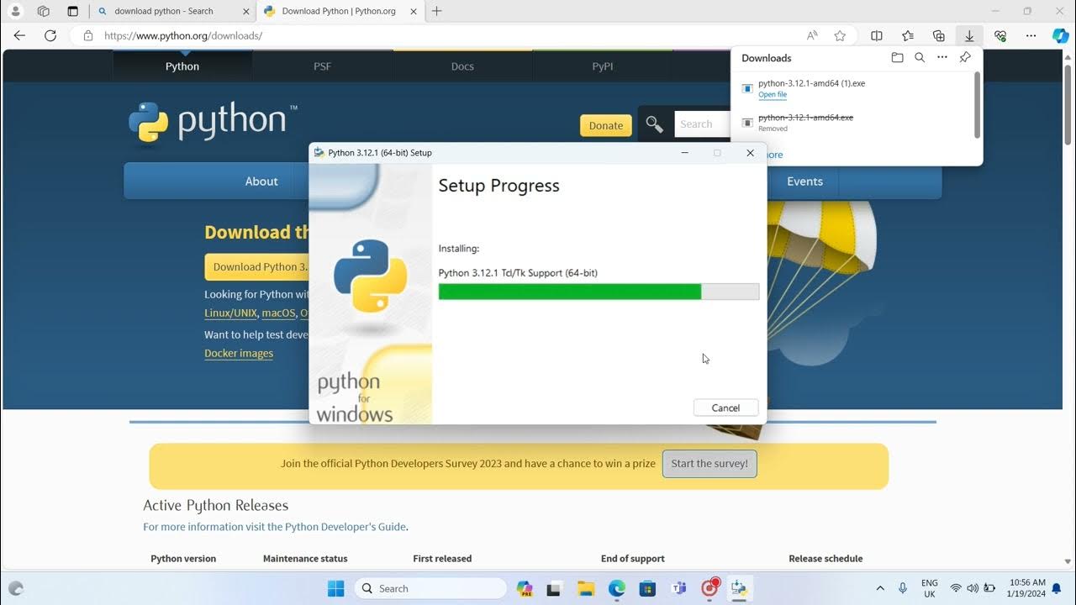The height and width of the screenshot is (605, 1076).
Task: Follow the Docker images link
Action: (x=239, y=353)
